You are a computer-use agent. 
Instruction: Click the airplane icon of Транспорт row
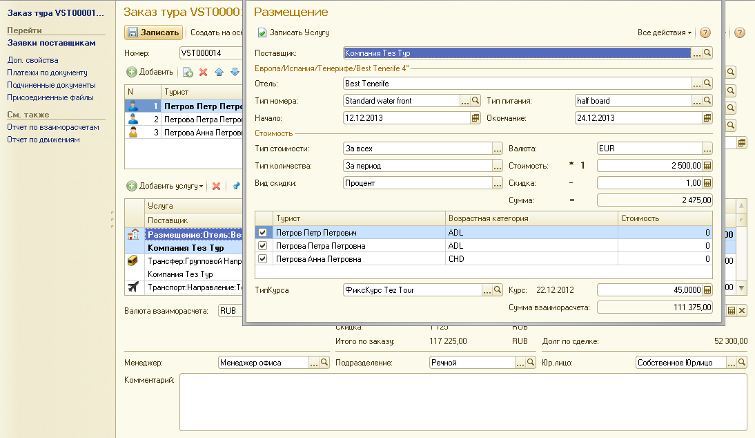[x=133, y=287]
